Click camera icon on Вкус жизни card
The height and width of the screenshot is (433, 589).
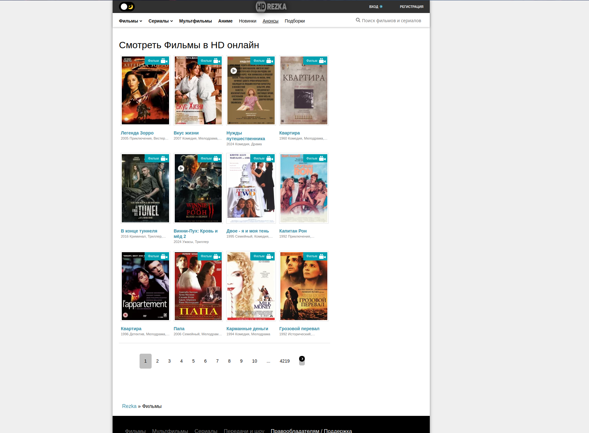pos(217,61)
